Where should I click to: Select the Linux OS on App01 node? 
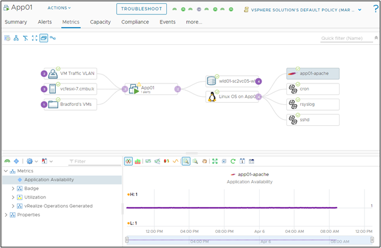(x=232, y=97)
